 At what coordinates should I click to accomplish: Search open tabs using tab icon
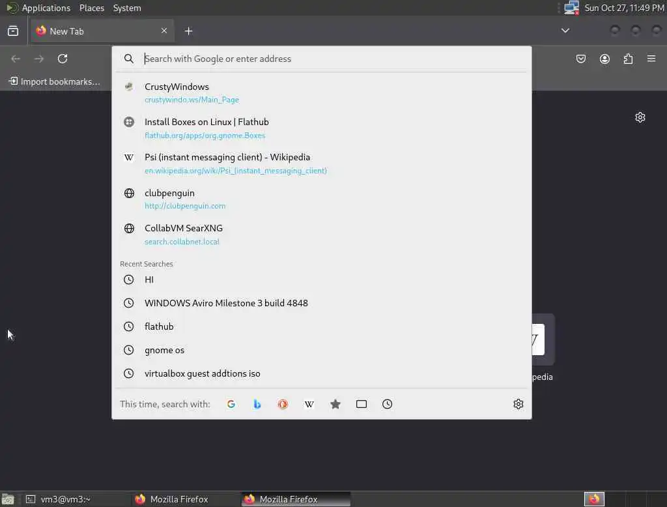(x=361, y=404)
